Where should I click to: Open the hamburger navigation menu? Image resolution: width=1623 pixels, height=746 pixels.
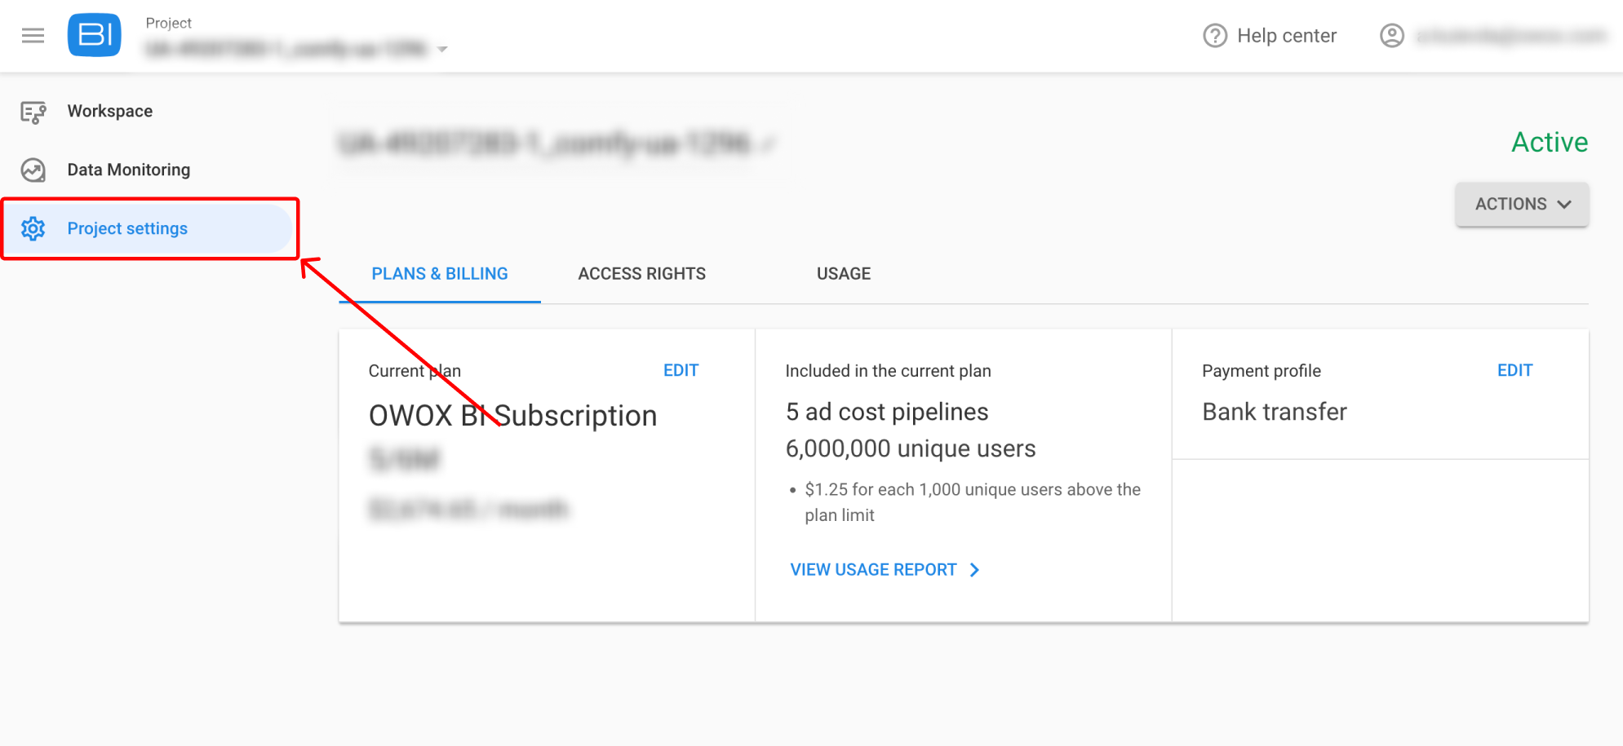33,36
